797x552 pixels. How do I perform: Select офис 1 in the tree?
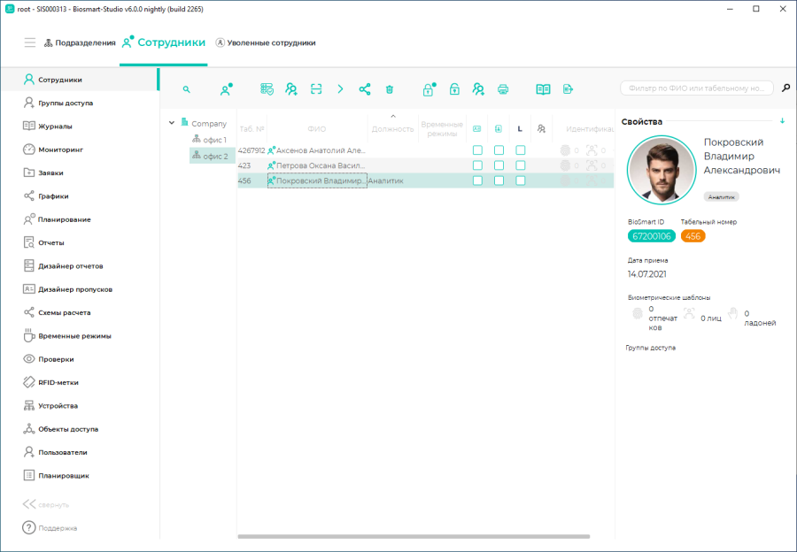(209, 140)
